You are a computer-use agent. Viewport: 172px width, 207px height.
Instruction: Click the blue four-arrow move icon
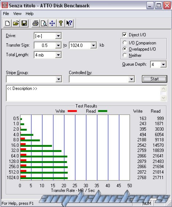click(x=52, y=23)
